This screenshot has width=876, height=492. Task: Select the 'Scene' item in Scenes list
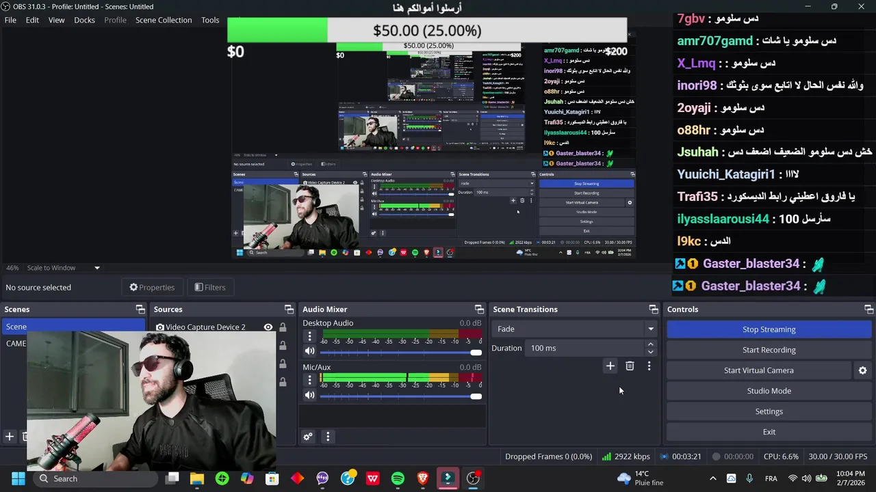click(73, 327)
